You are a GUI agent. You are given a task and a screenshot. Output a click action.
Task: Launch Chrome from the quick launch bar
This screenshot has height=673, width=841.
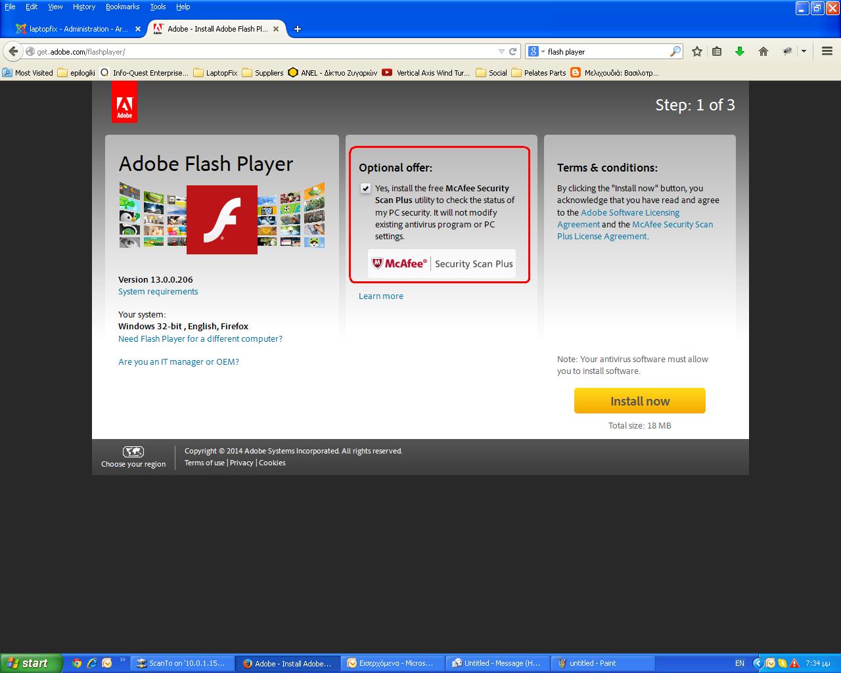point(77,663)
